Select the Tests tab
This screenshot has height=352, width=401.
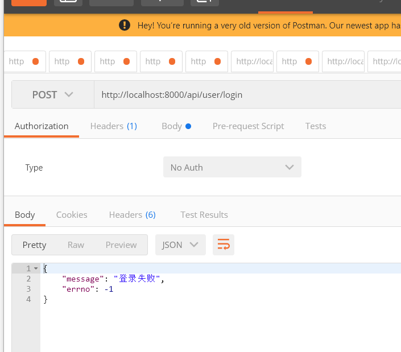[316, 126]
